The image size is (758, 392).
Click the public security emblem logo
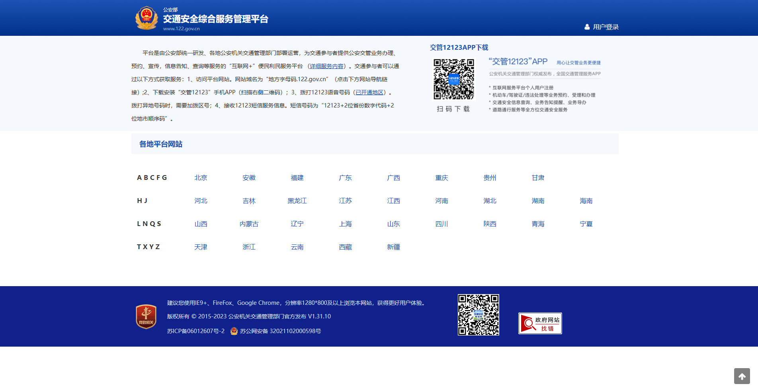click(146, 18)
